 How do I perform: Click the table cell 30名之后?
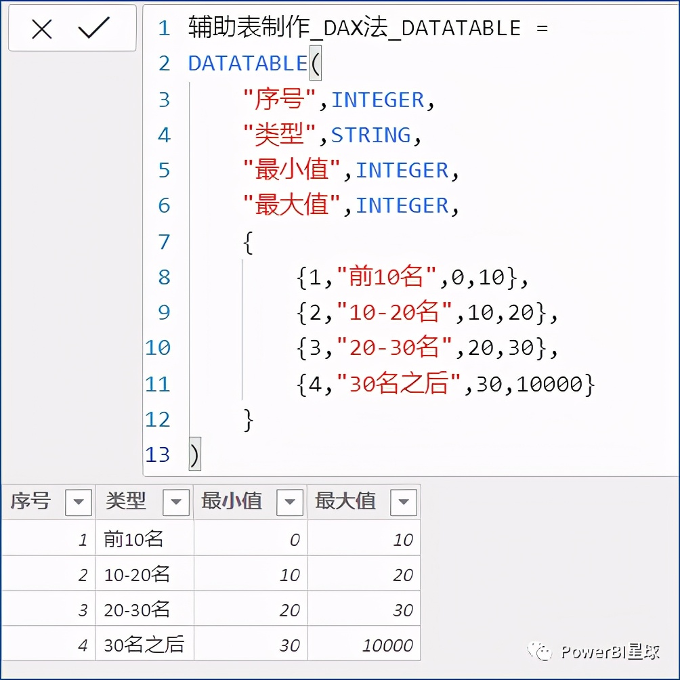(144, 644)
